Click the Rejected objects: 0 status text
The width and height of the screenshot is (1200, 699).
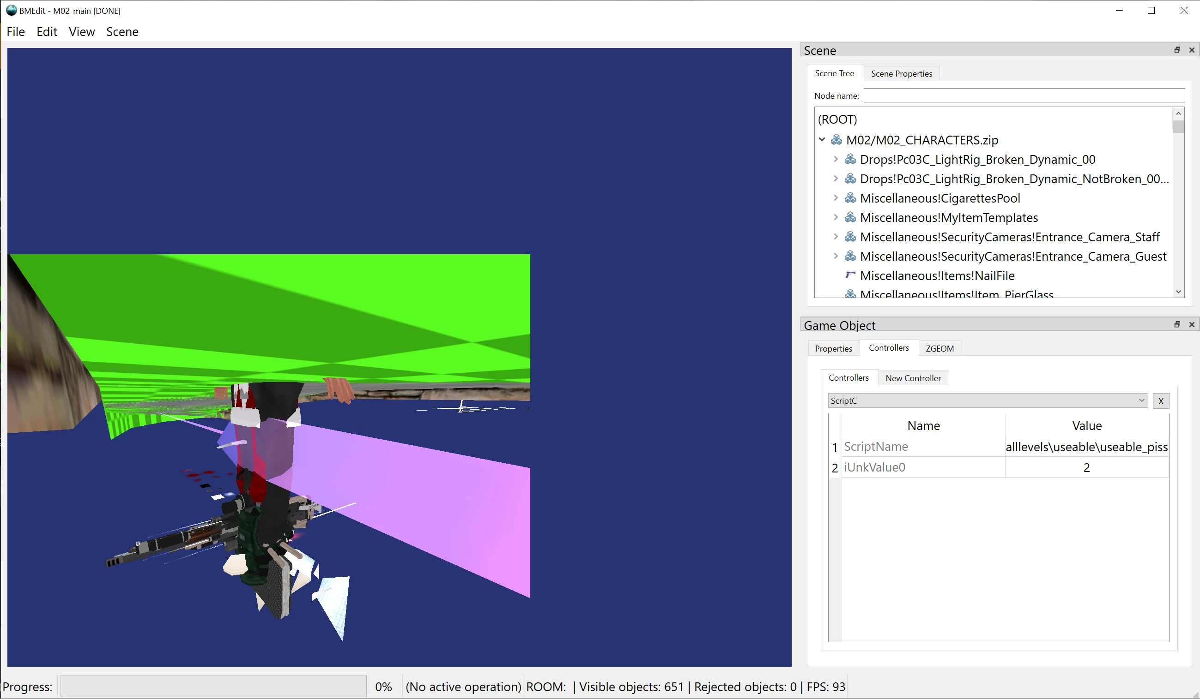coord(745,687)
